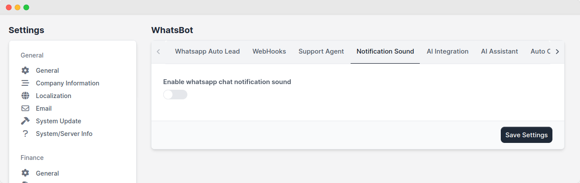Open the Company Information settings link
580x183 pixels.
[x=67, y=83]
